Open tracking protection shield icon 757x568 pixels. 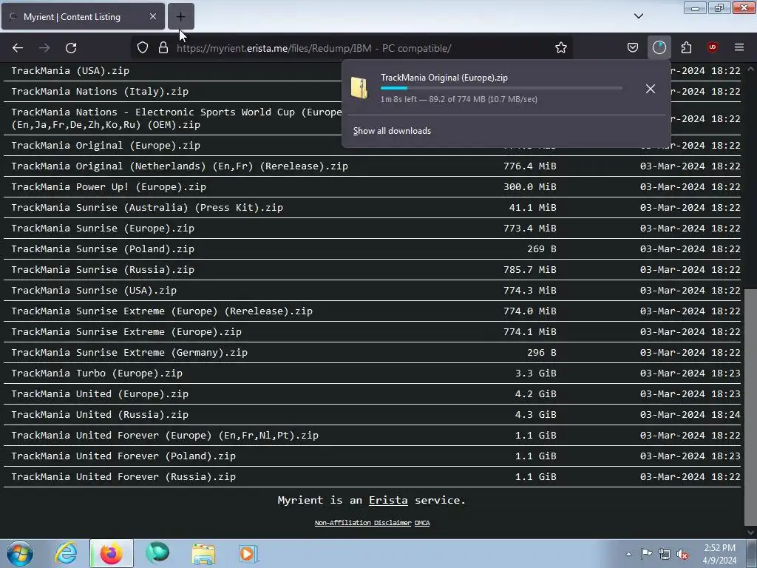[143, 48]
